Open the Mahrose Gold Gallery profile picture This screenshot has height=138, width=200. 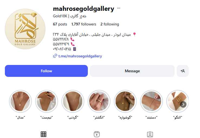[25, 29]
